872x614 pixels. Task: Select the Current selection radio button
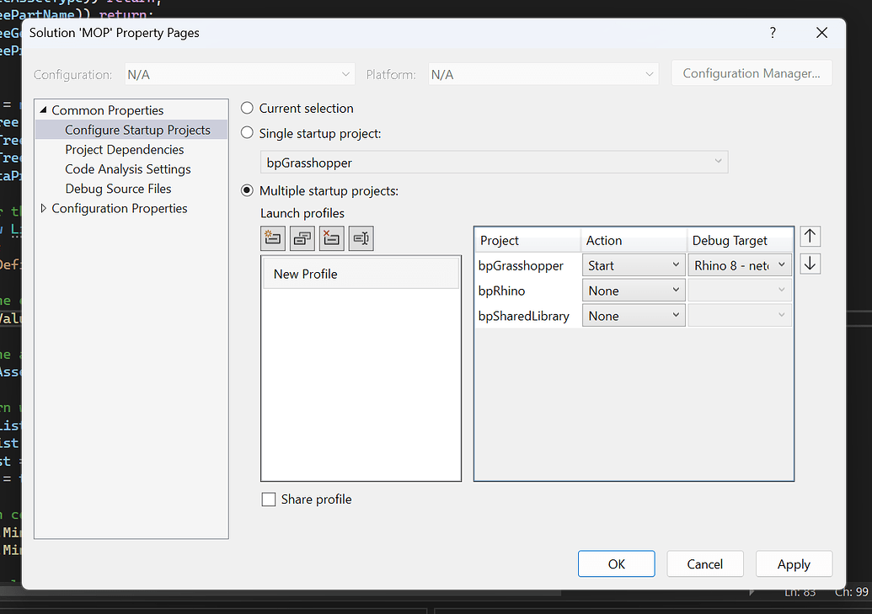point(246,108)
